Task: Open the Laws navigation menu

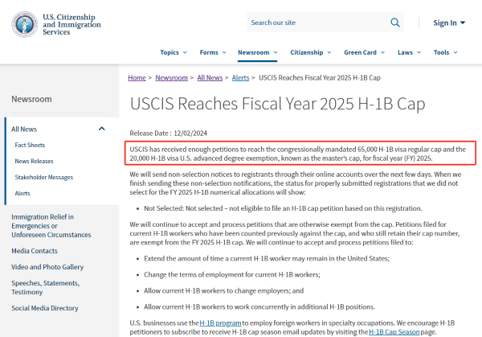Action: [408, 52]
